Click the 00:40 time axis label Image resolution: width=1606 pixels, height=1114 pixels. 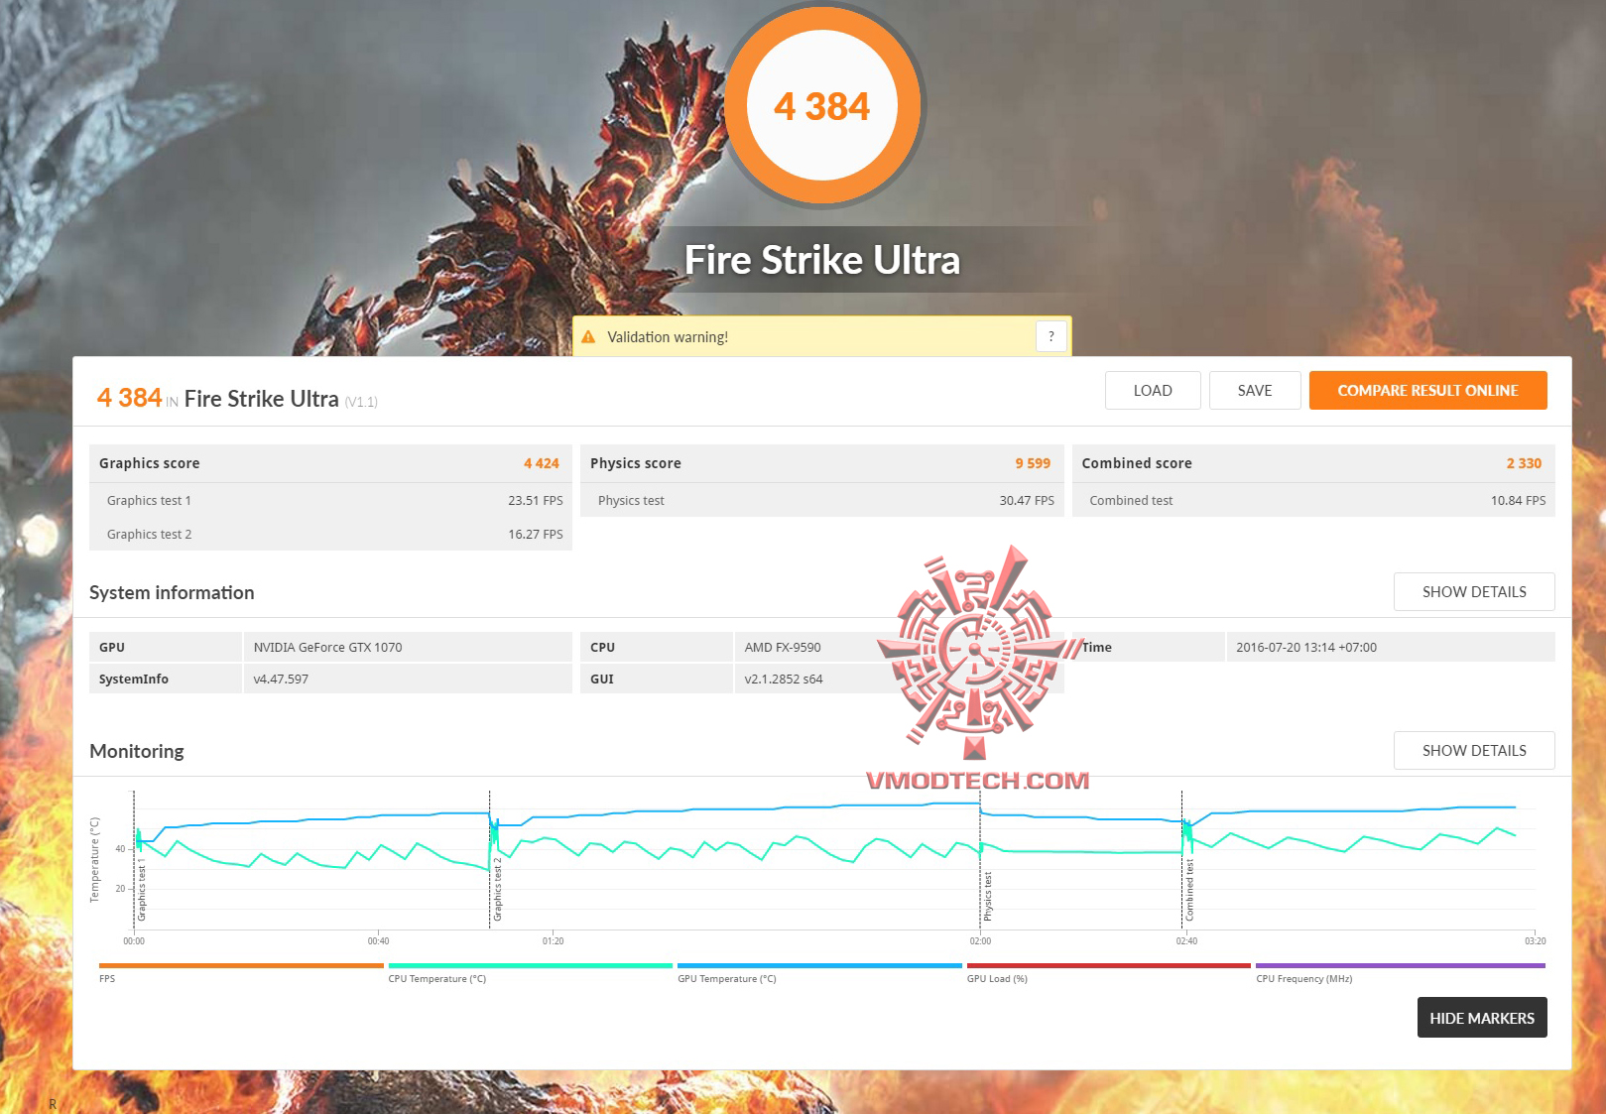coord(378,941)
